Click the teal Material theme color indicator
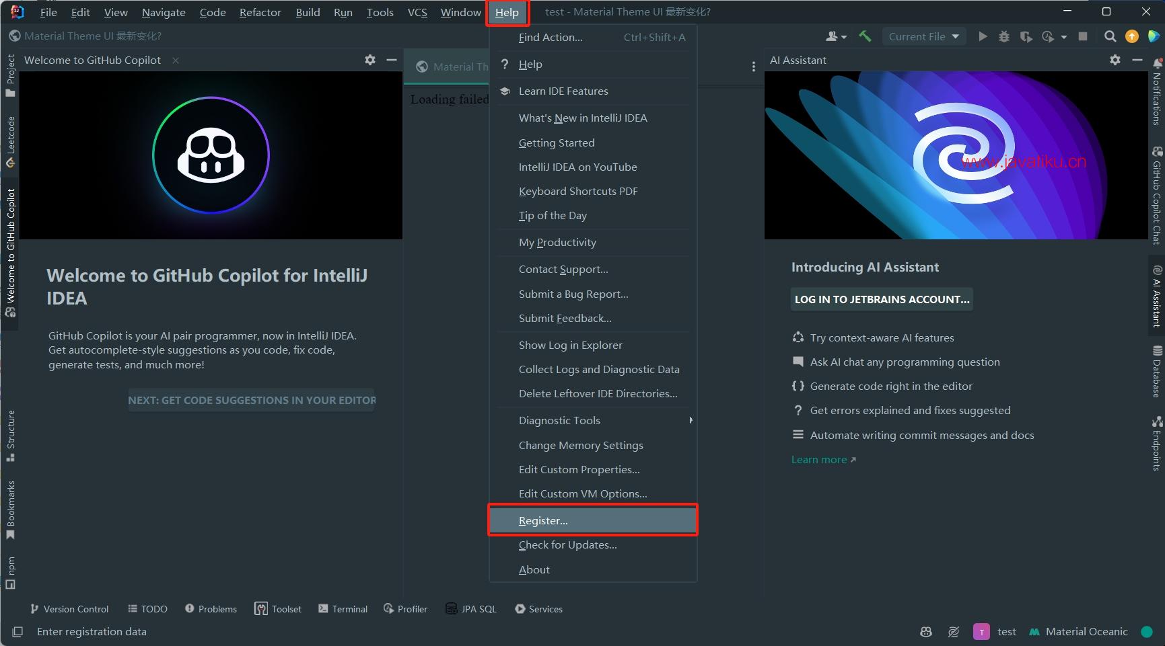The height and width of the screenshot is (646, 1165). (1147, 632)
